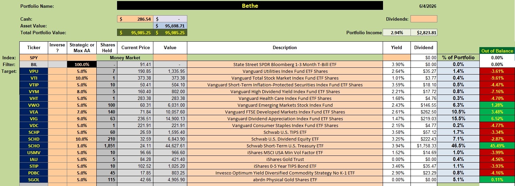Select the SGOL ticker cell
This screenshot has height=186, width=515.
34,180
